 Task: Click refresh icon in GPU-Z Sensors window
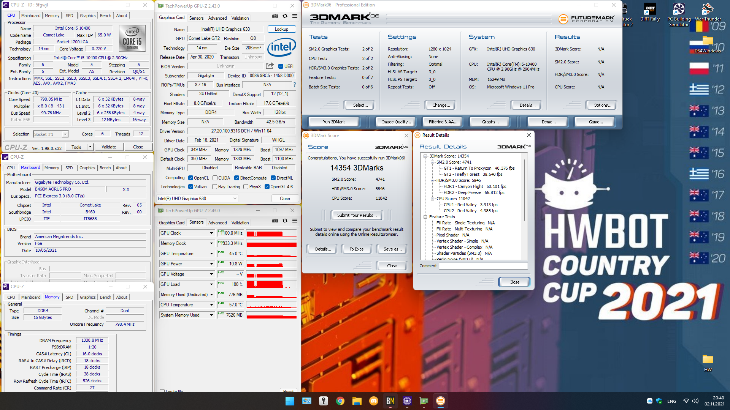click(x=285, y=221)
